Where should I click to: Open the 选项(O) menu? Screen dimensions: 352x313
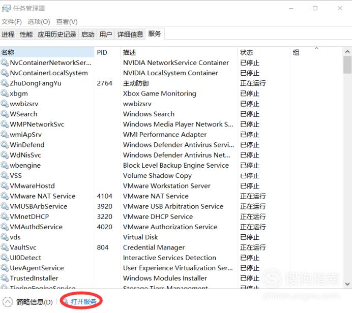click(39, 22)
